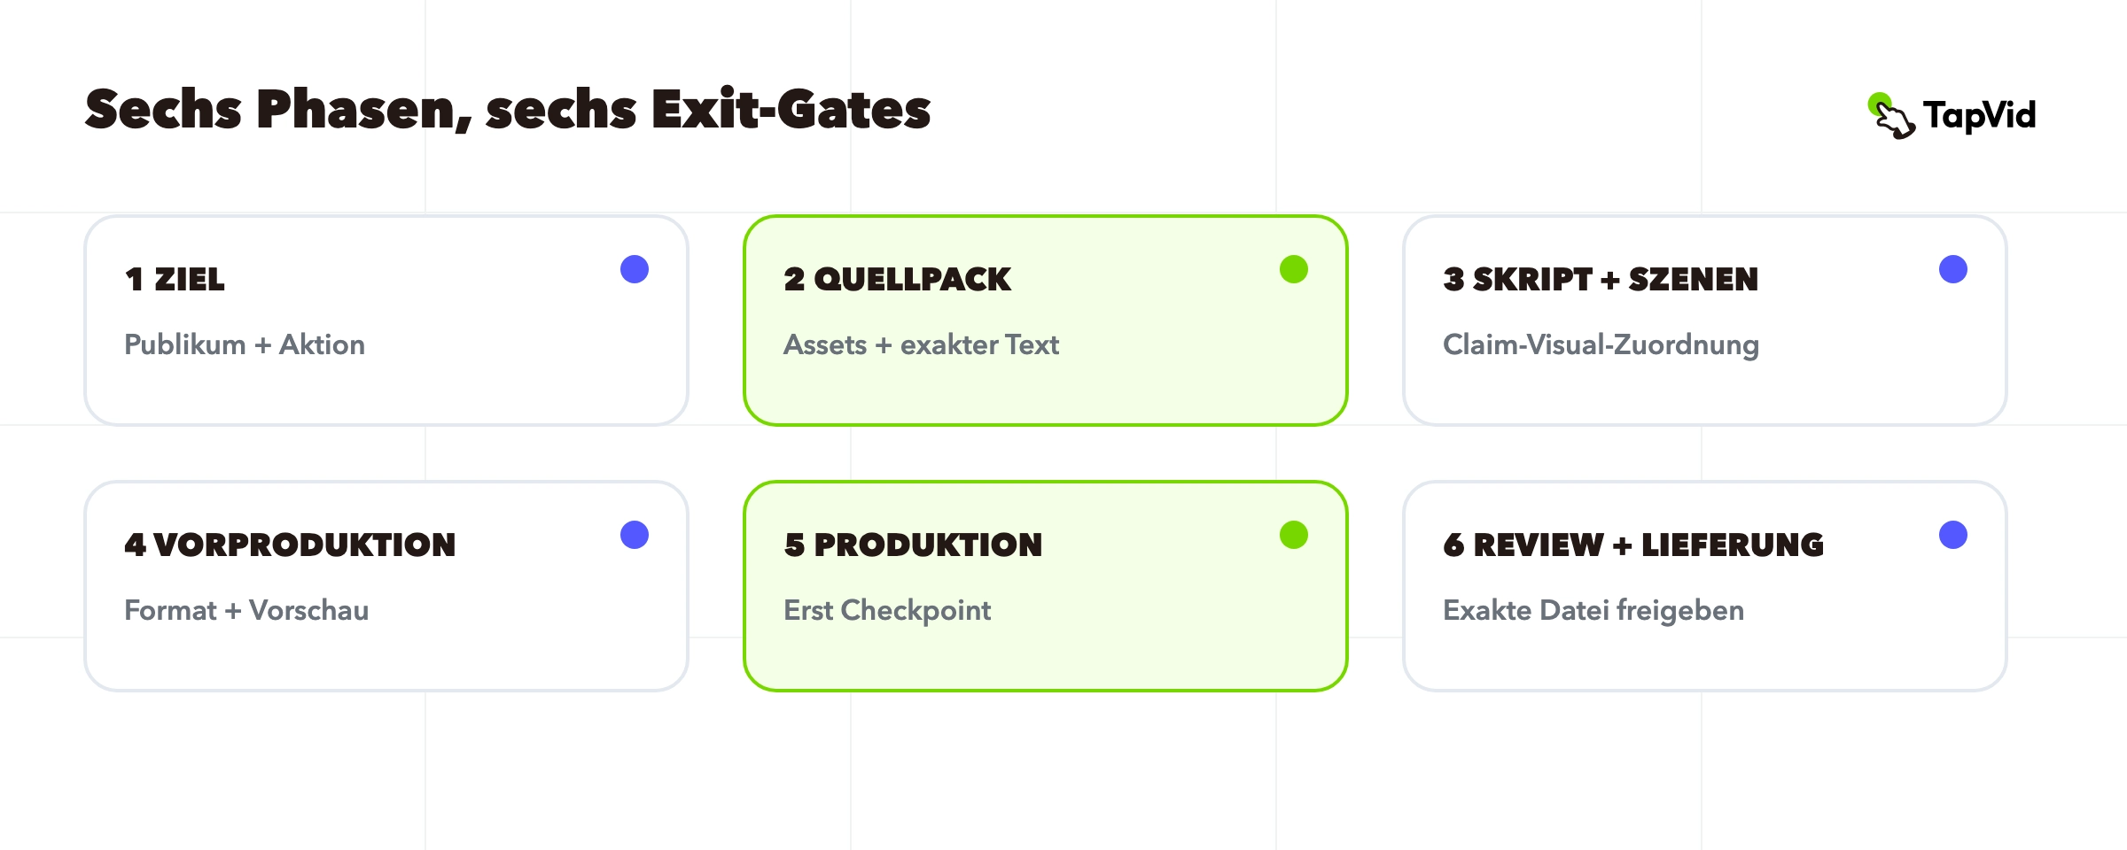
Task: Click the 'Publikum + Aktion' subtitle
Action: click(245, 344)
